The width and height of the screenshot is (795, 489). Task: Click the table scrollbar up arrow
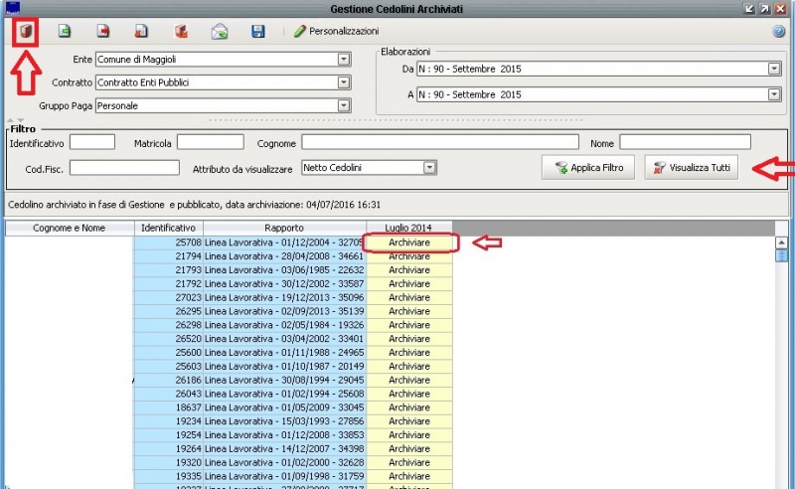click(781, 243)
